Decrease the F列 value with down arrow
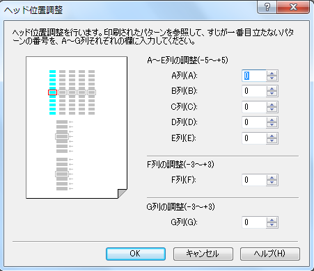The image size is (314, 271). coord(272,183)
